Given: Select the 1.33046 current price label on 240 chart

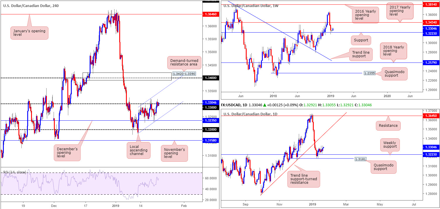Looking at the screenshot, I should [211, 103].
